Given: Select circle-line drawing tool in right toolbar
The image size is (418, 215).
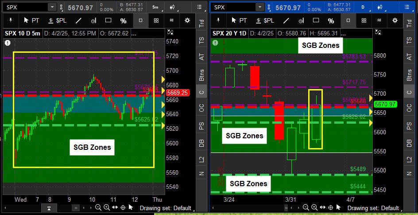Looking at the screenshot, I should click(301, 20).
